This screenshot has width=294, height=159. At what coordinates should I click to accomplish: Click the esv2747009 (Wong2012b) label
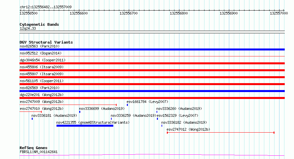pyautogui.click(x=42, y=102)
